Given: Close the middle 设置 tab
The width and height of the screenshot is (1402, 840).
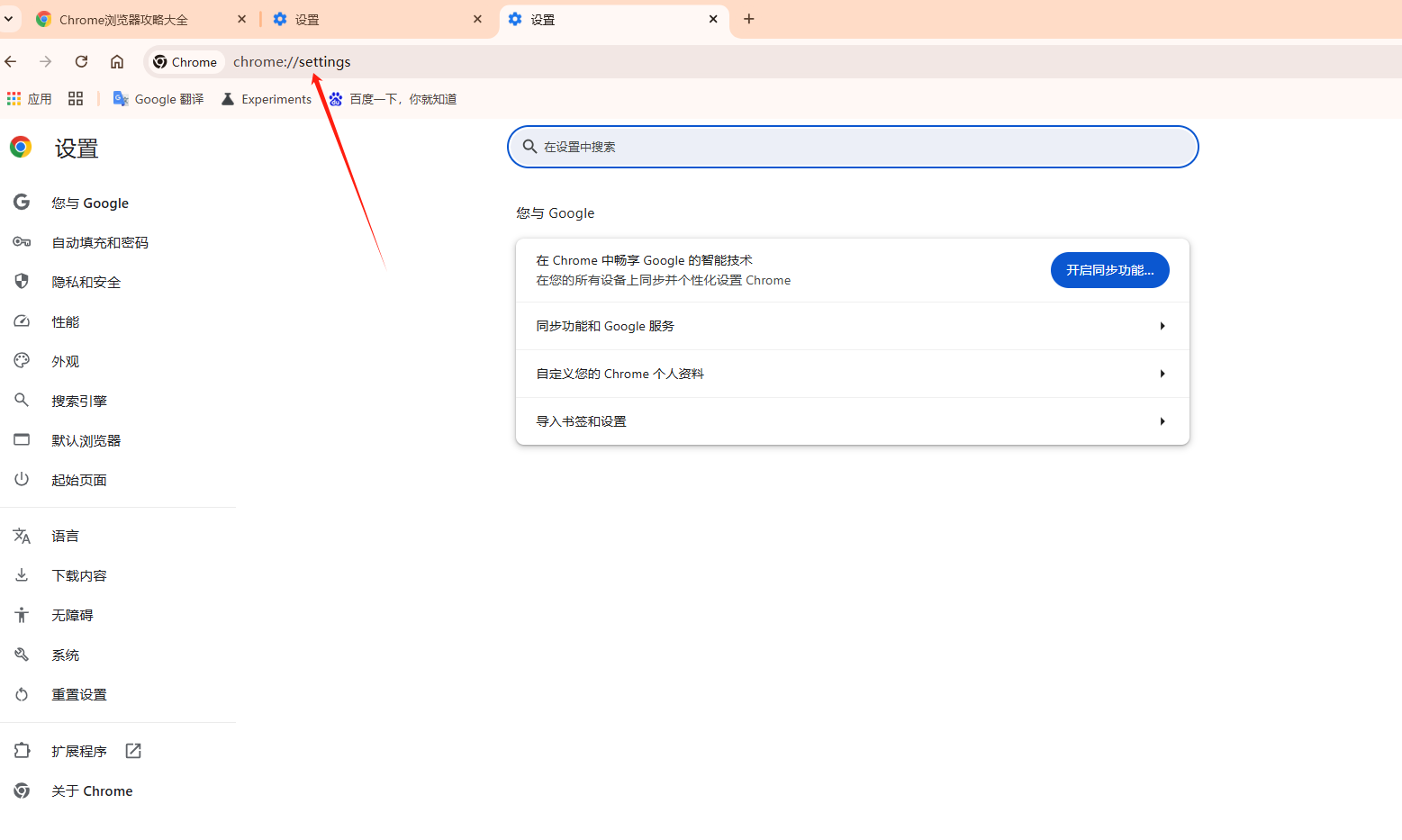Looking at the screenshot, I should pyautogui.click(x=478, y=19).
